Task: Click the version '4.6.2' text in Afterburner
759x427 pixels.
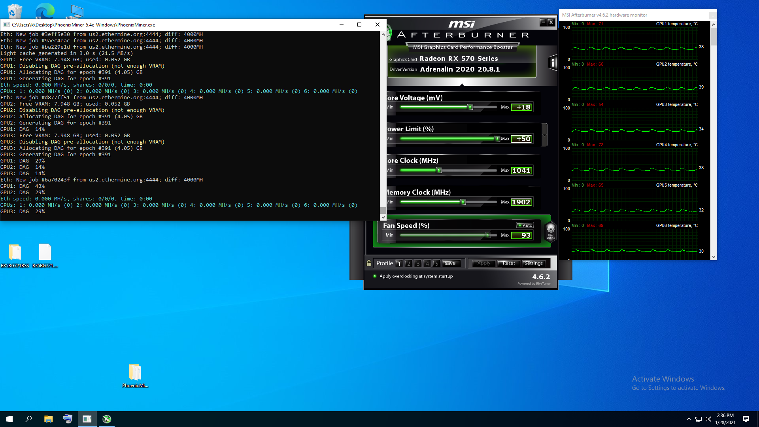Action: [x=541, y=277]
